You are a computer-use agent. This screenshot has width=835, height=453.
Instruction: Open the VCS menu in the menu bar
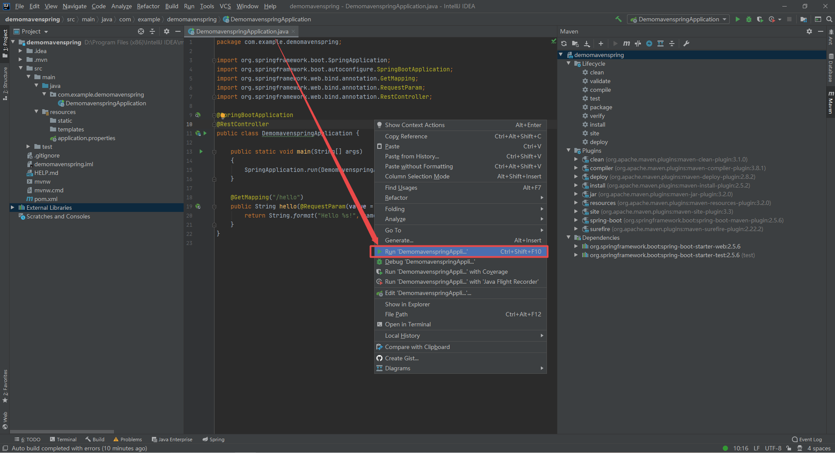click(x=225, y=6)
